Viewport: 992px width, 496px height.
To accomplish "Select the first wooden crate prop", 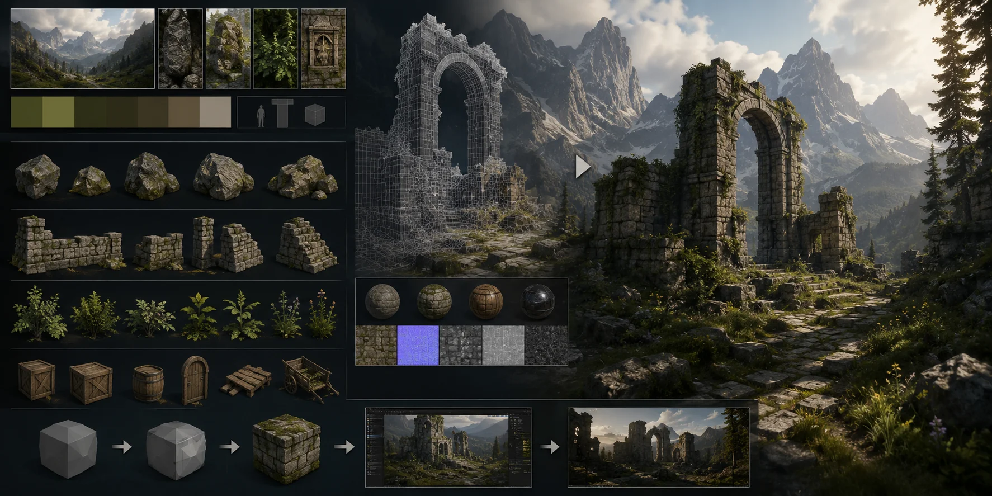I will (x=36, y=380).
